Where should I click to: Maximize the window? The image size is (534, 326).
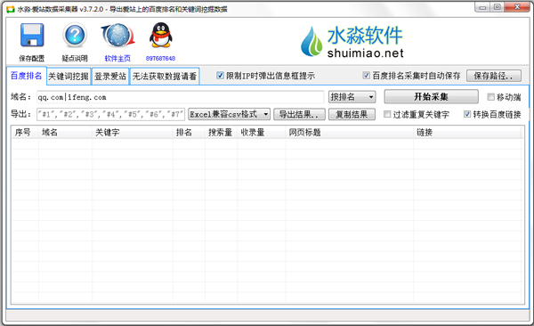[498, 7]
